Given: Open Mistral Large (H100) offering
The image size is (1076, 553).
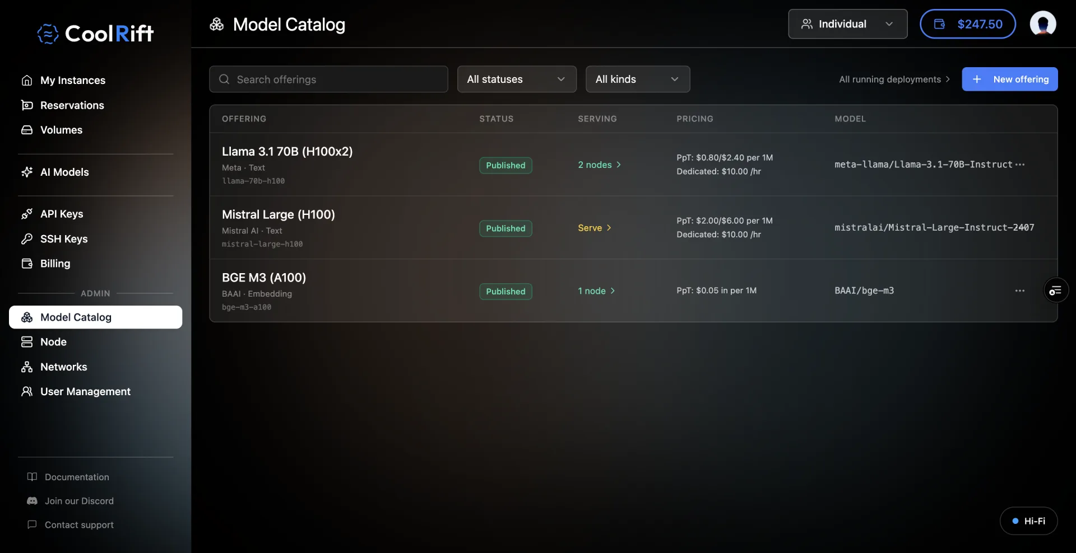Looking at the screenshot, I should 279,215.
